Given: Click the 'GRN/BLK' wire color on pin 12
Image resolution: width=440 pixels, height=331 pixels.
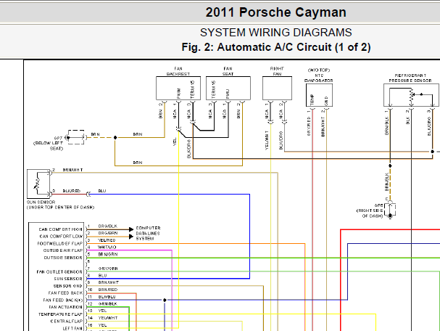Looking at the screenshot, I should tap(108, 303).
